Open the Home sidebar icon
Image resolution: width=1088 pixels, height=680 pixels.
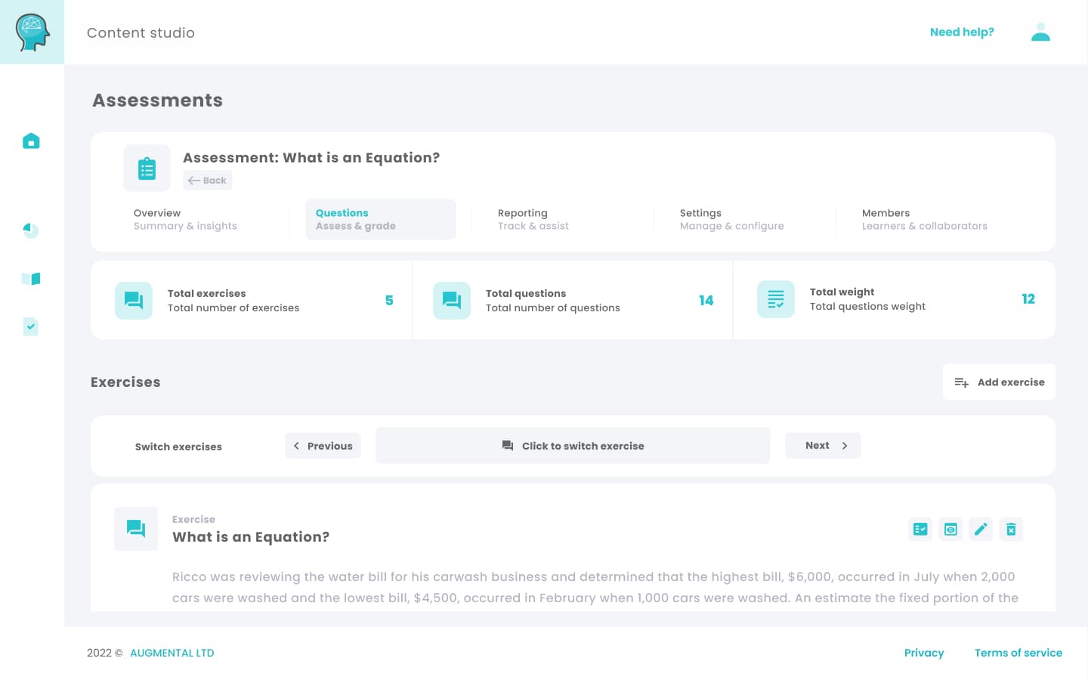click(31, 141)
